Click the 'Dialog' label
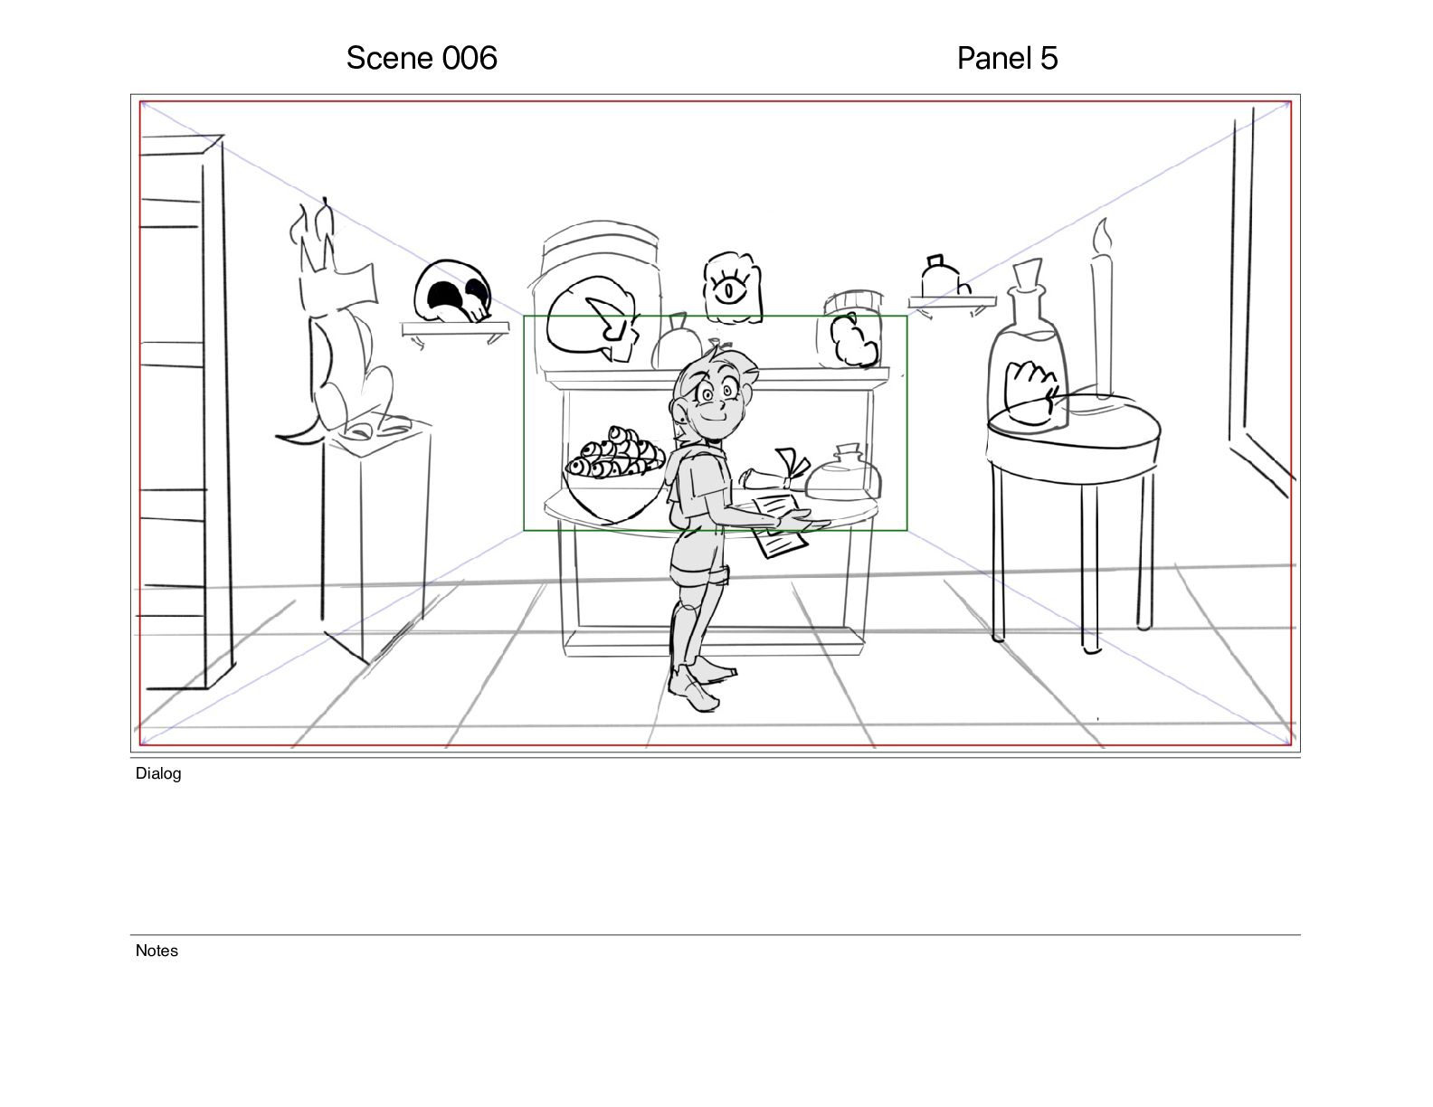This screenshot has height=1107, width=1433. point(158,773)
